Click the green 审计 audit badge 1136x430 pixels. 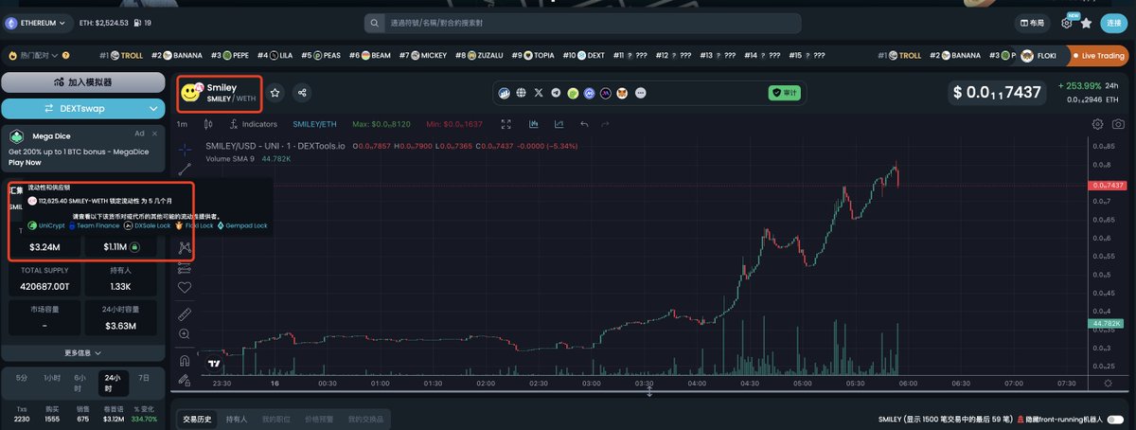point(786,93)
